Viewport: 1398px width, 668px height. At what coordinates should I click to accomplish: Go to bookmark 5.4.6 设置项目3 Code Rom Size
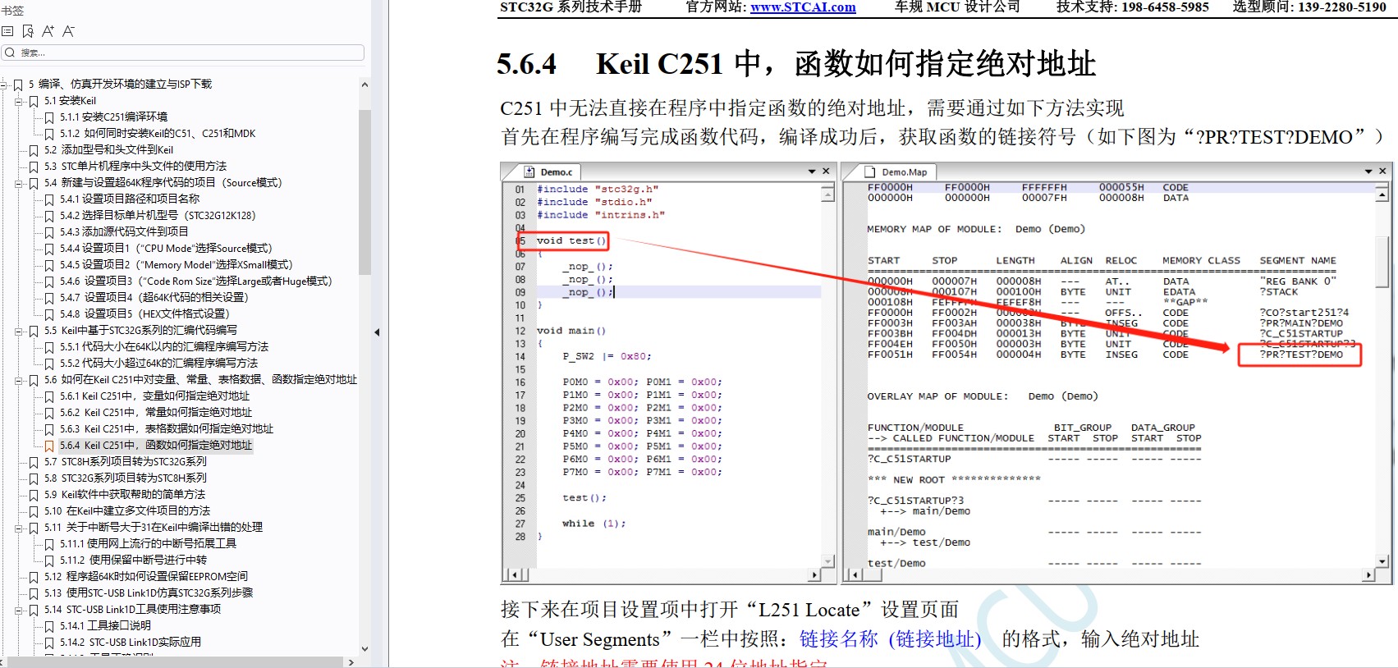pos(195,281)
